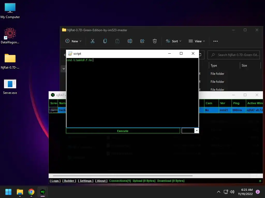Click the Share icon in Explorer toolbar

point(142,41)
